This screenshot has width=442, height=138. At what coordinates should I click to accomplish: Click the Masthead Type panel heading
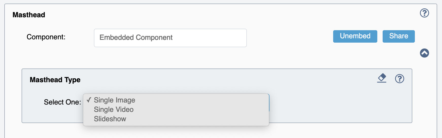coord(55,80)
